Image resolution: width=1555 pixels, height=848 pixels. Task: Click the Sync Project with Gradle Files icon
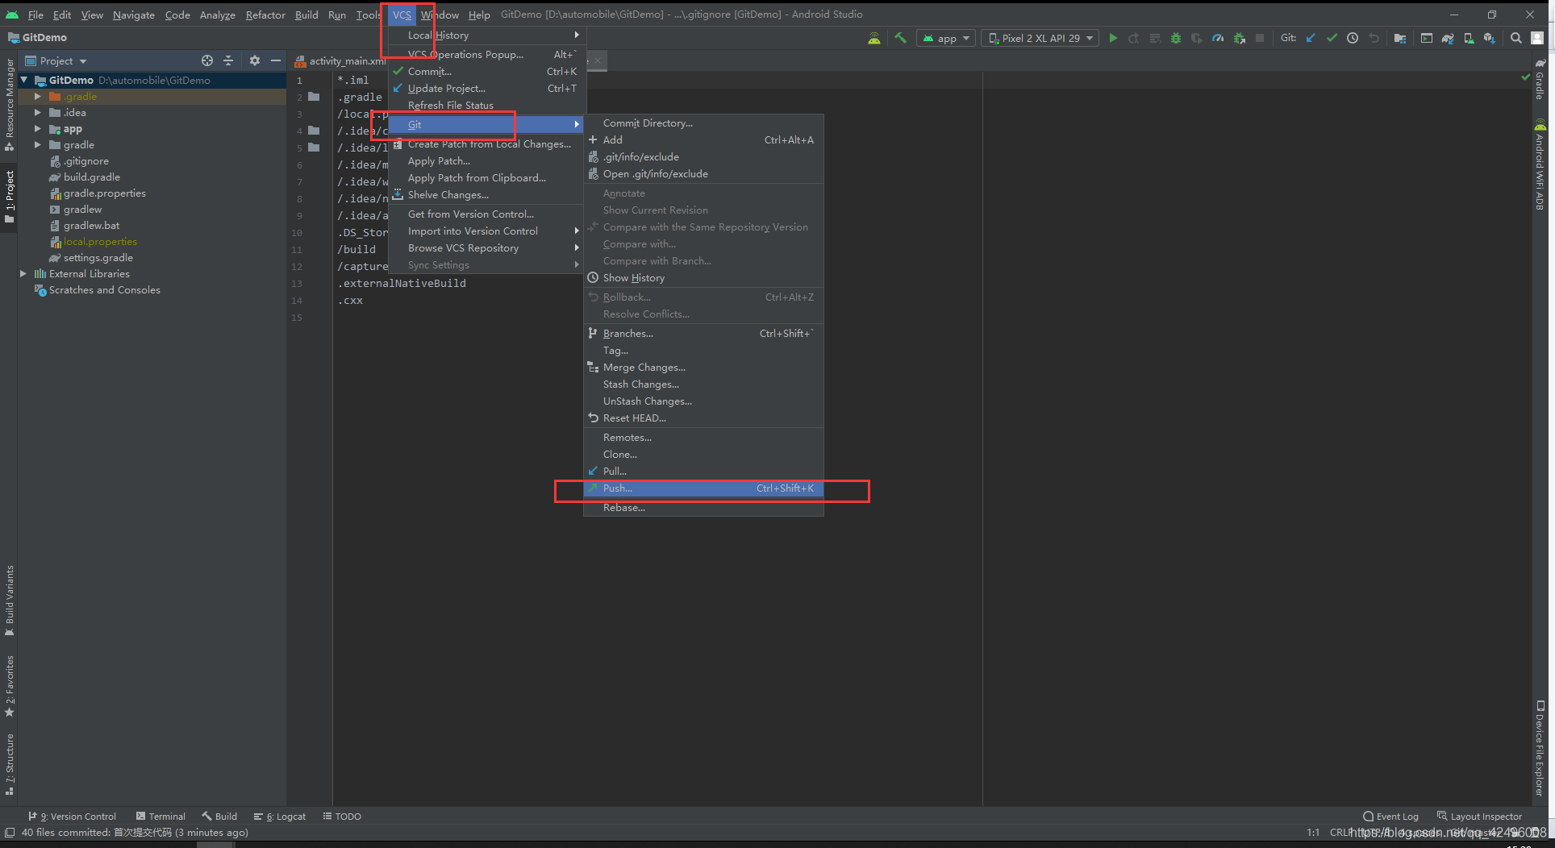[x=1448, y=38]
